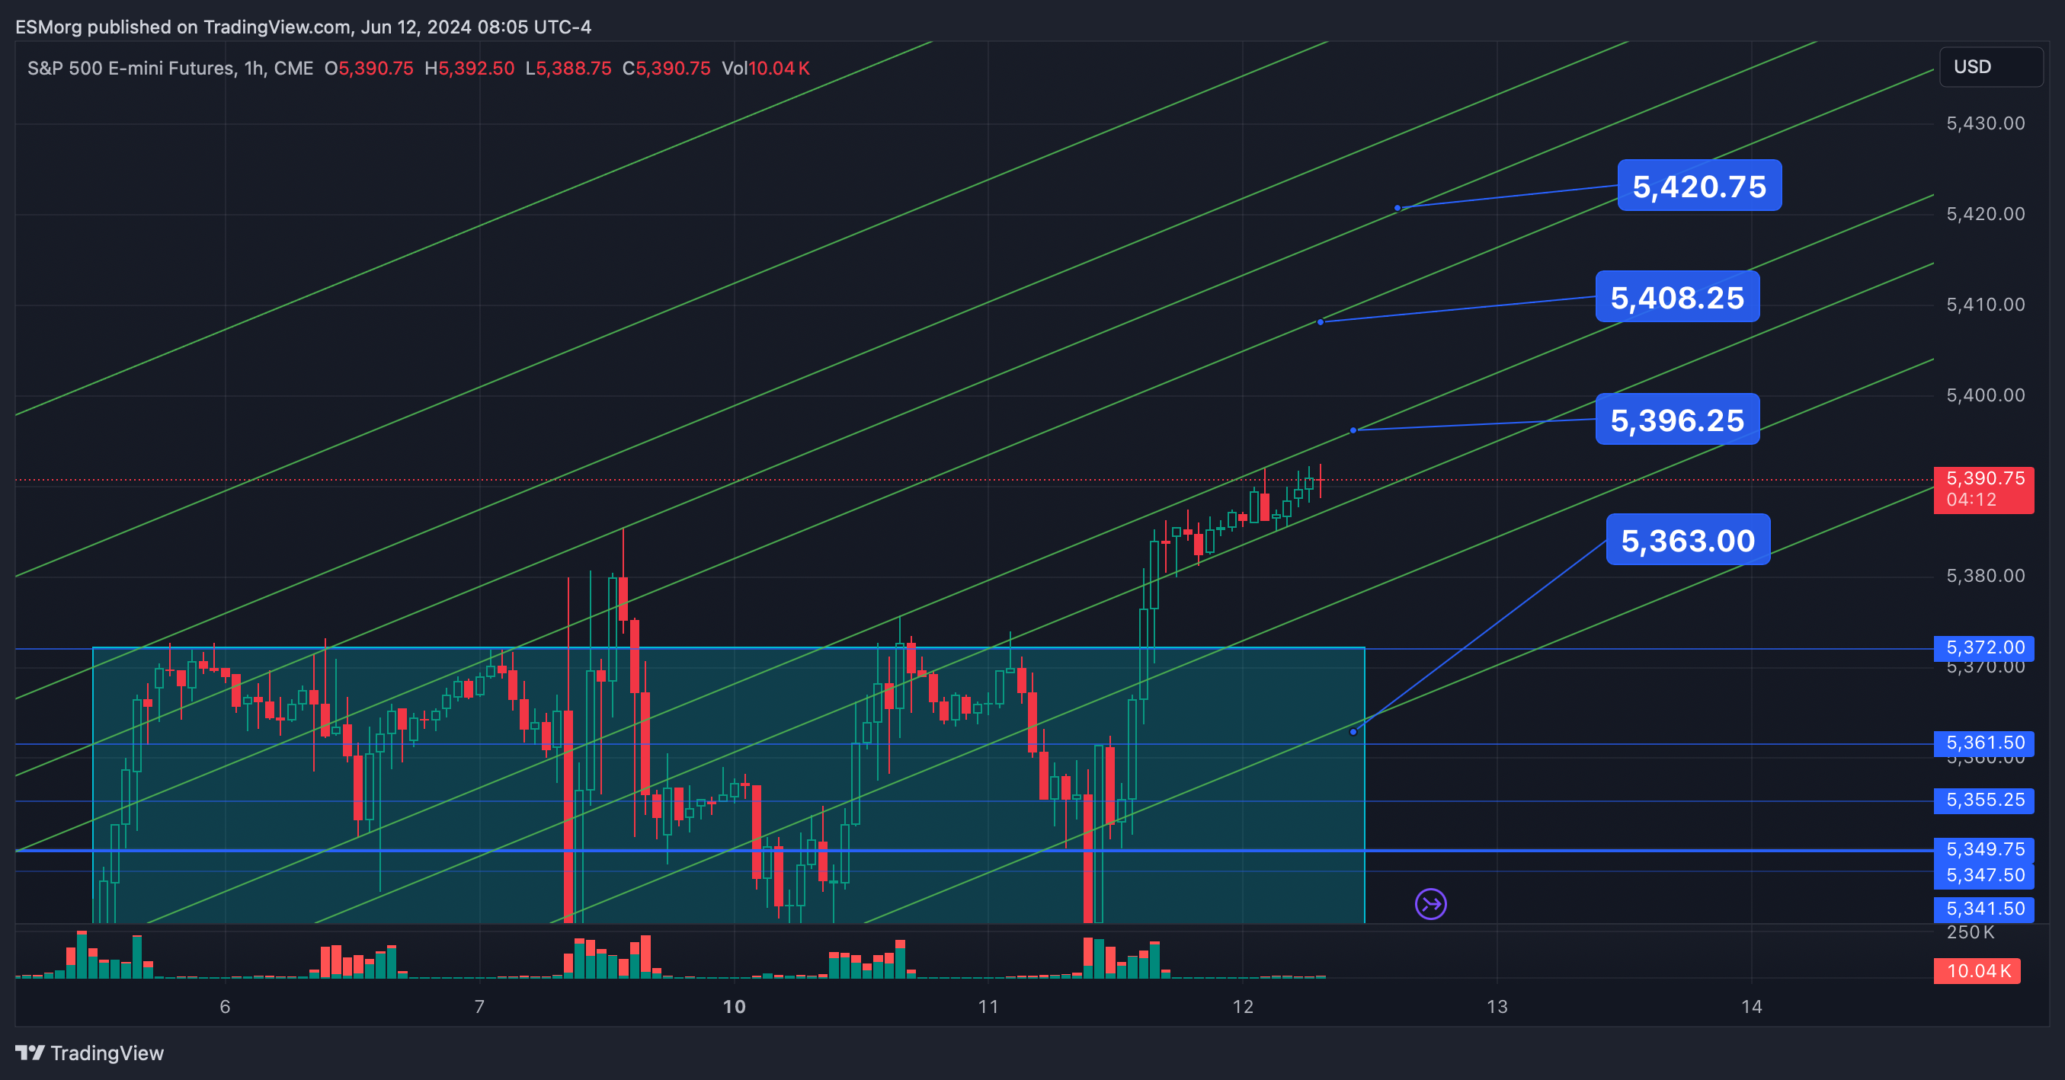Click the 5,347.50 horizontal line price label
Screen dimensions: 2065x1080
(x=1984, y=875)
